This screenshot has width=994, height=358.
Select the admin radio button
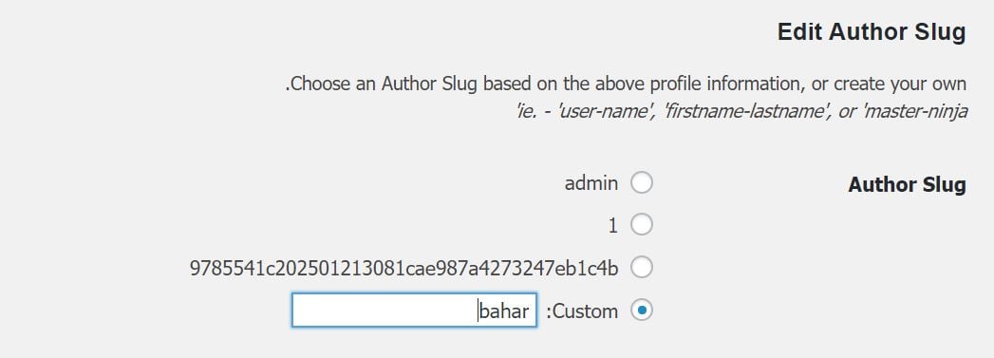[642, 183]
